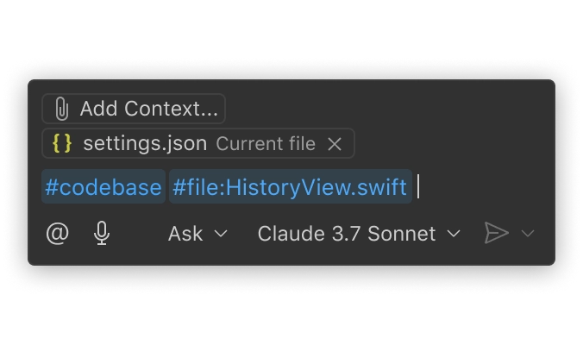Click the @ mention icon

57,233
